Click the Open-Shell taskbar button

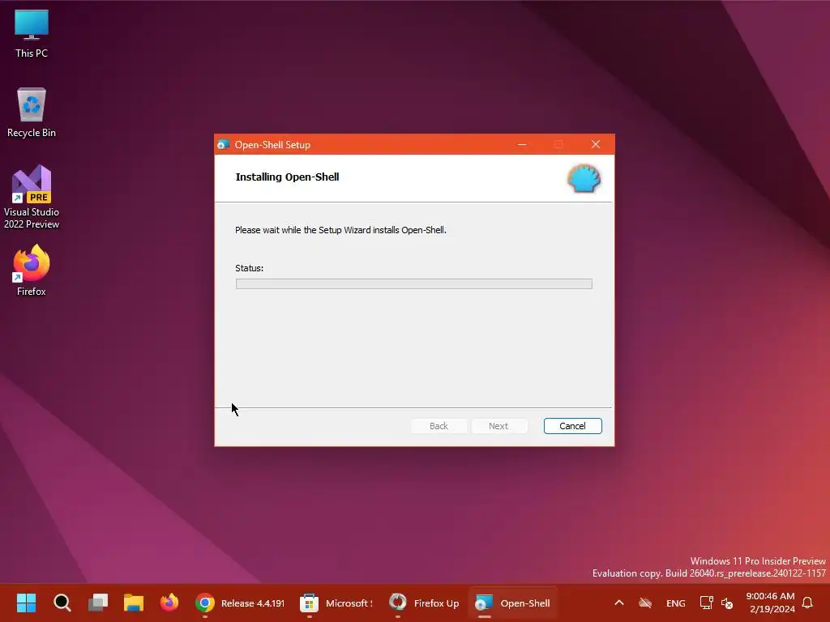pos(512,603)
